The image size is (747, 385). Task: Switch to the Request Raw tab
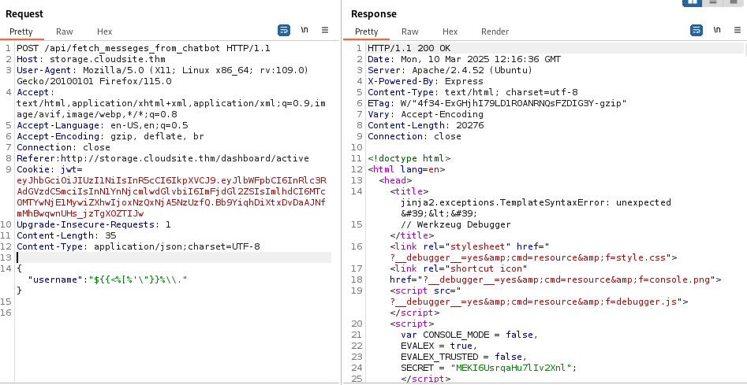tap(65, 31)
